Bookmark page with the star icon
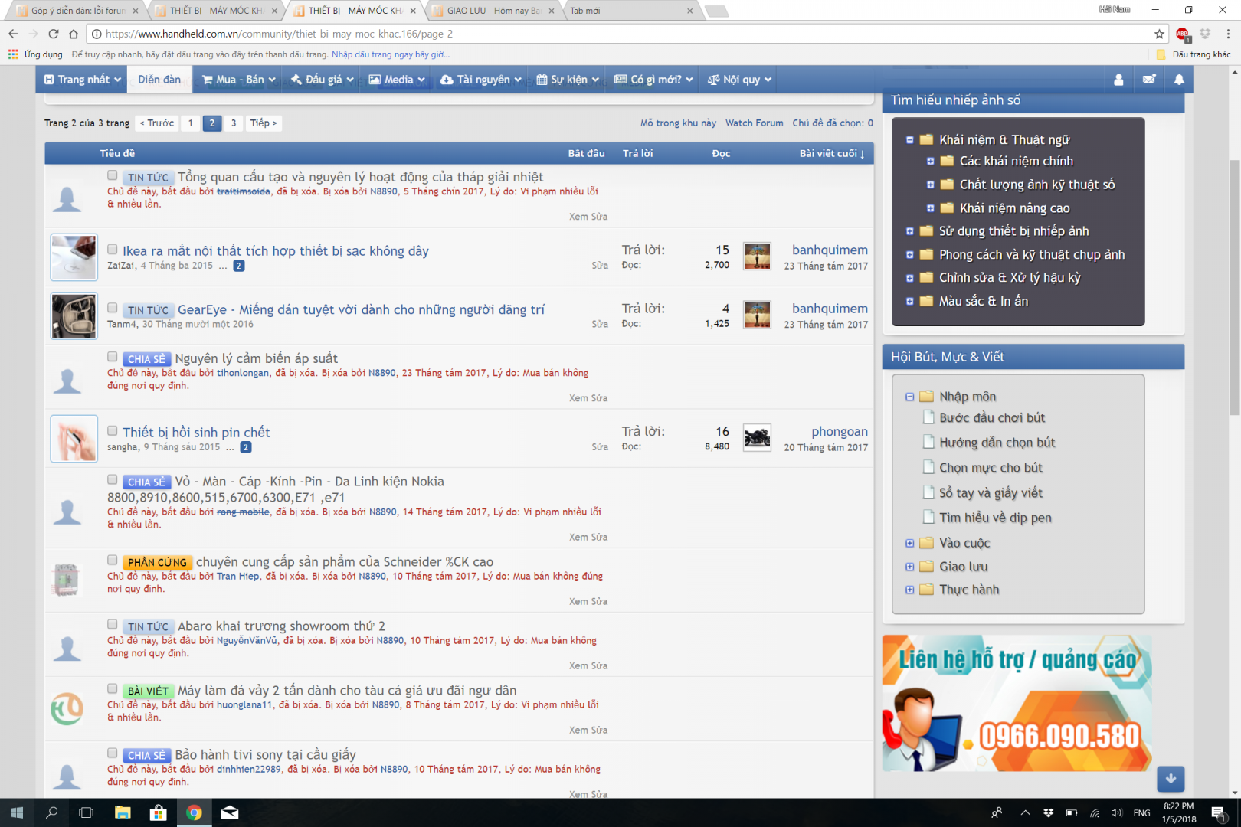Screen dimensions: 1241x827 click(x=1159, y=34)
